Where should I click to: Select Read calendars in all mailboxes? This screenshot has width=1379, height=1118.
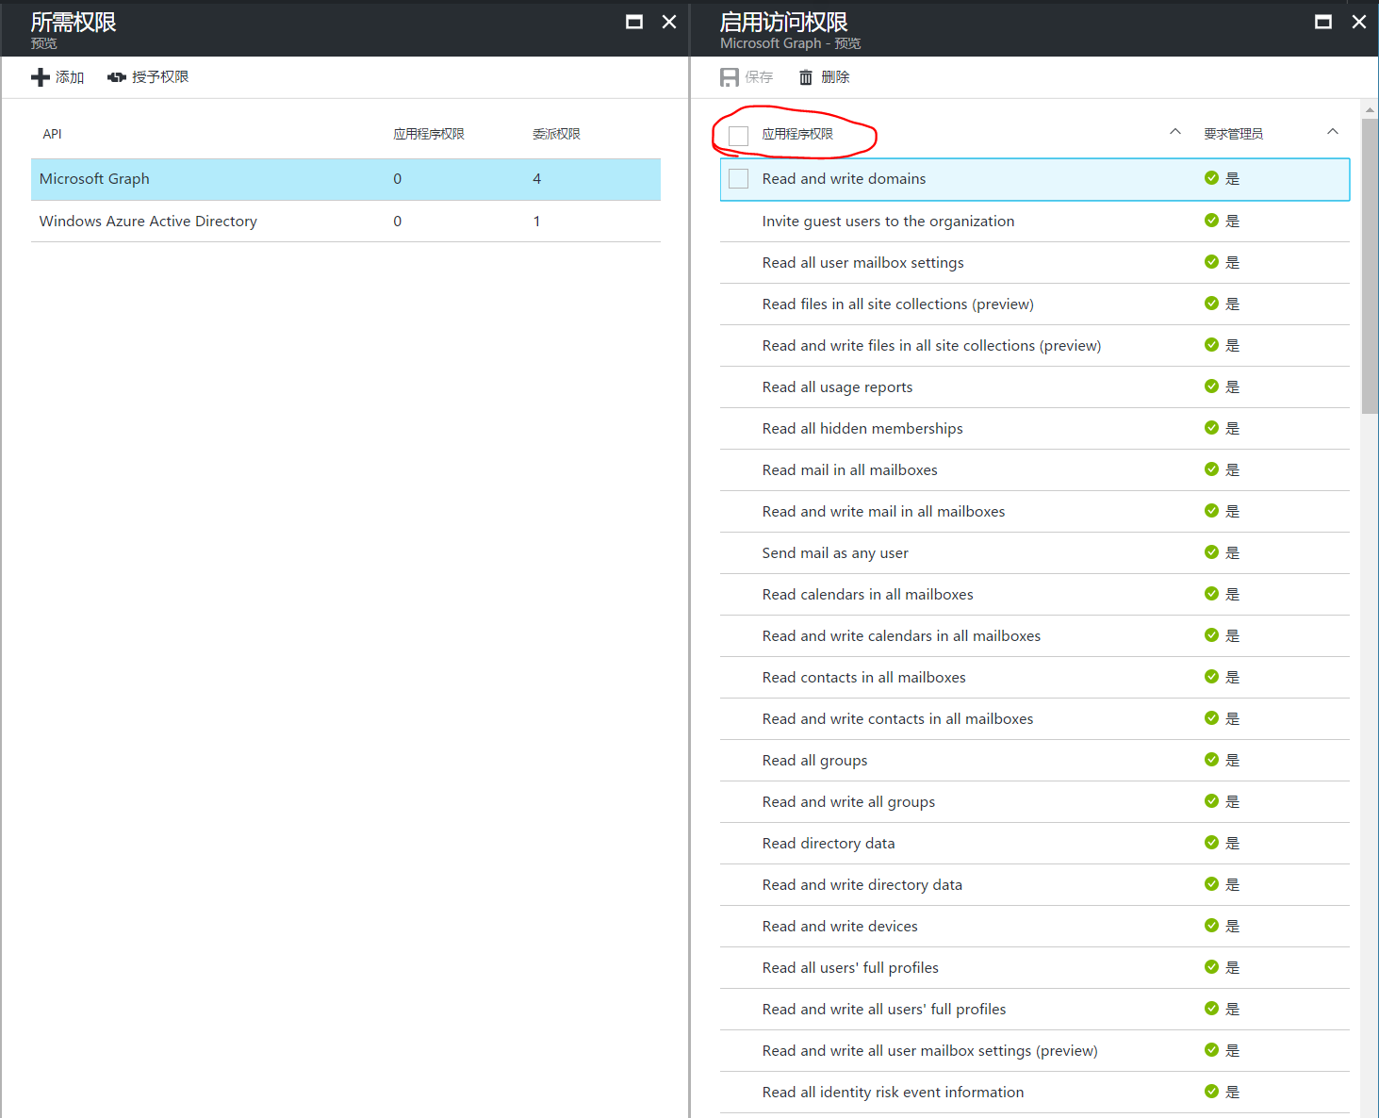click(x=1035, y=594)
